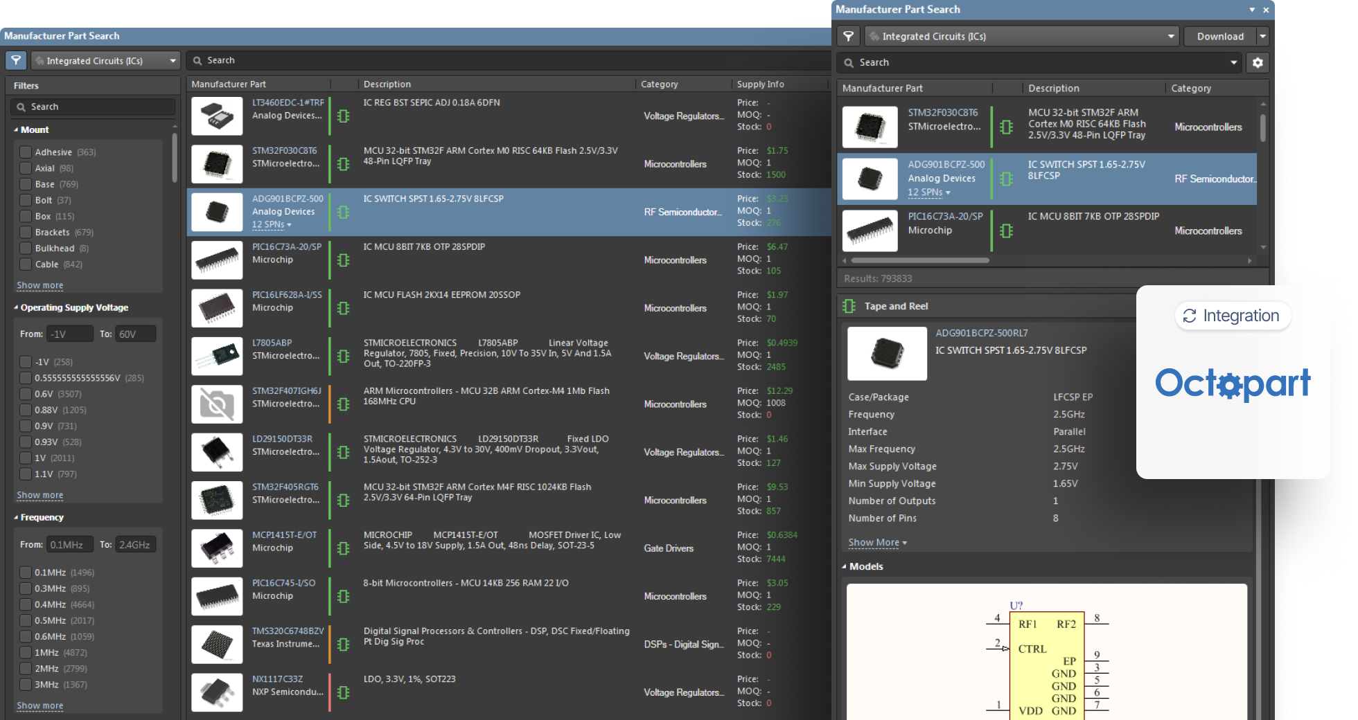
Task: Click voltage From field showing -1V
Action: (x=69, y=334)
